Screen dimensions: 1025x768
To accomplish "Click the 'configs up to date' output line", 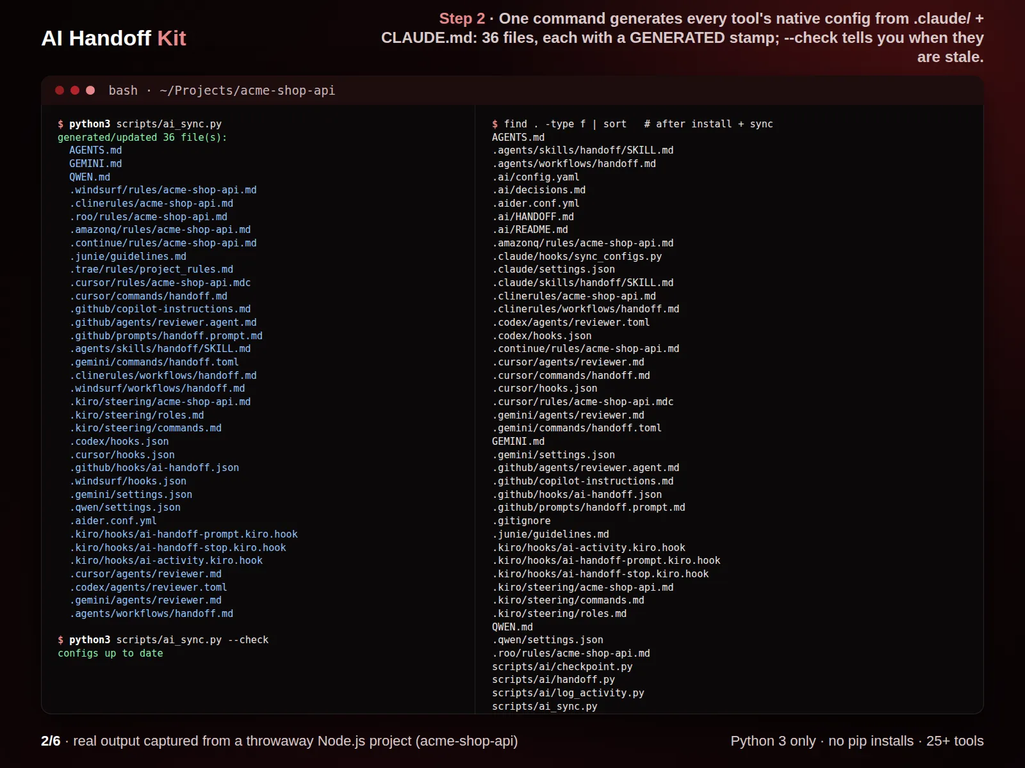I will tap(110, 653).
